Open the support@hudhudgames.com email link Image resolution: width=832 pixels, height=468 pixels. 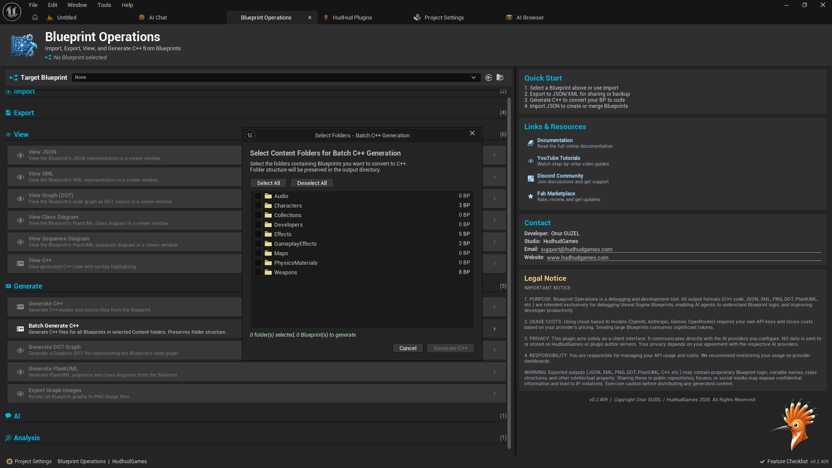point(576,250)
